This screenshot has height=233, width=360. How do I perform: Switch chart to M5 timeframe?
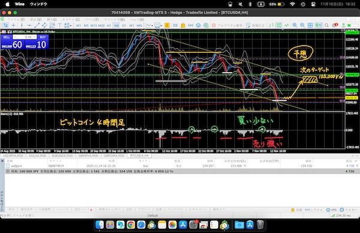[x=86, y=25]
